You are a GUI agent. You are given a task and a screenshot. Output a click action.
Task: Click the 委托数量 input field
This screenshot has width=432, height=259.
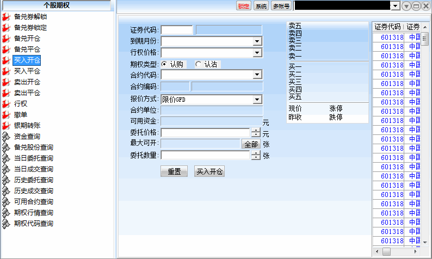point(206,156)
